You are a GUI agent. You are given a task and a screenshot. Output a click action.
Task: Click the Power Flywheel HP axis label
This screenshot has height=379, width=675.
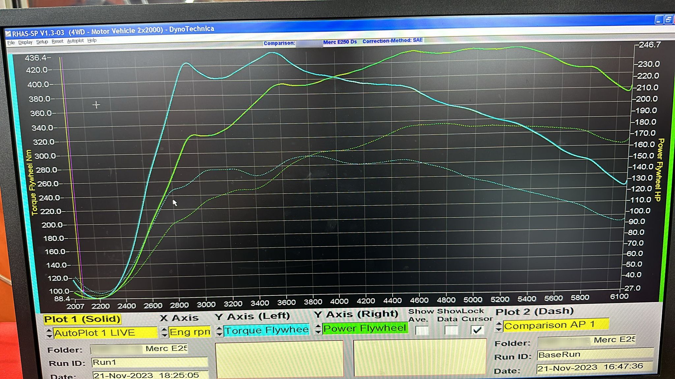659,170
